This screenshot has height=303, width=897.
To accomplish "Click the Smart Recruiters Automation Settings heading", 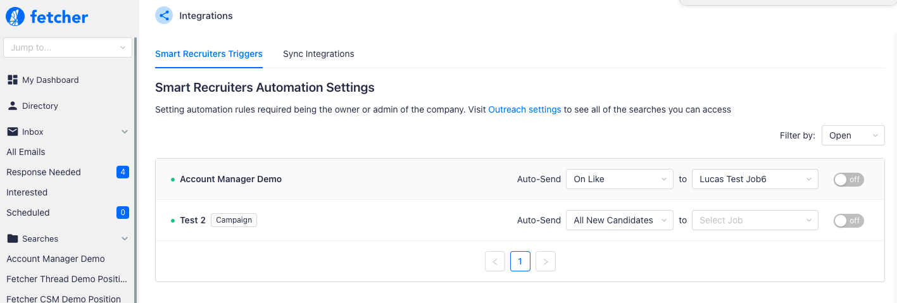I will tap(265, 87).
